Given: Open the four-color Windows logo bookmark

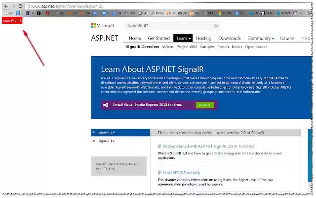Looking at the screenshot, I should tap(219, 13).
